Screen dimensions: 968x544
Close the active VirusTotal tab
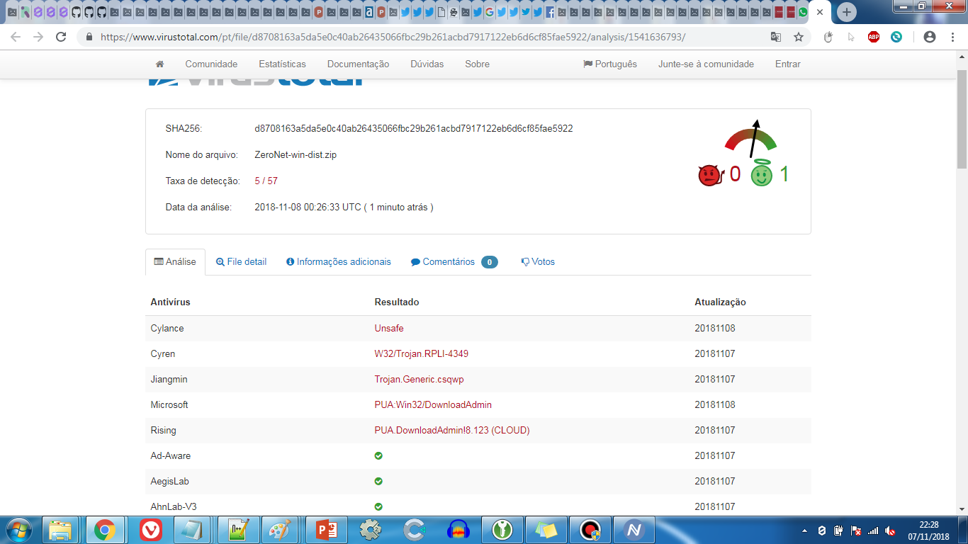click(x=821, y=12)
